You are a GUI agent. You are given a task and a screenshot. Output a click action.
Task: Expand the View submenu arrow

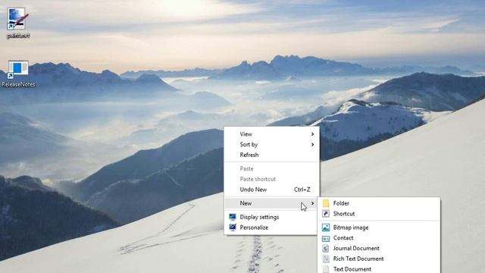312,134
